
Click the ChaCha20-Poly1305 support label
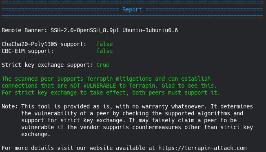point(44,44)
